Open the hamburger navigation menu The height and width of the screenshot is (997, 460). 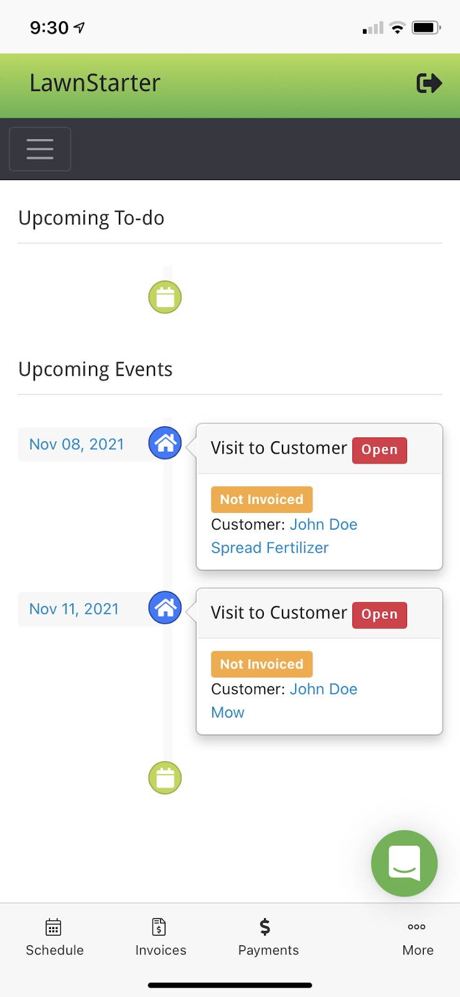coord(40,149)
